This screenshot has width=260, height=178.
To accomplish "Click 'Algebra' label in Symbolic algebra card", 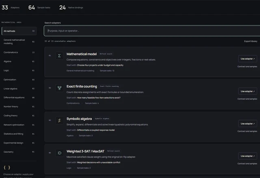I will pos(70,136).
